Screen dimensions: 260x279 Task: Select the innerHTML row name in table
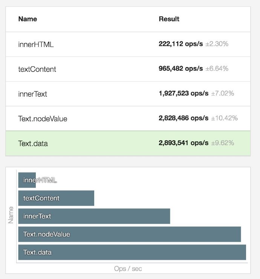[x=36, y=44]
